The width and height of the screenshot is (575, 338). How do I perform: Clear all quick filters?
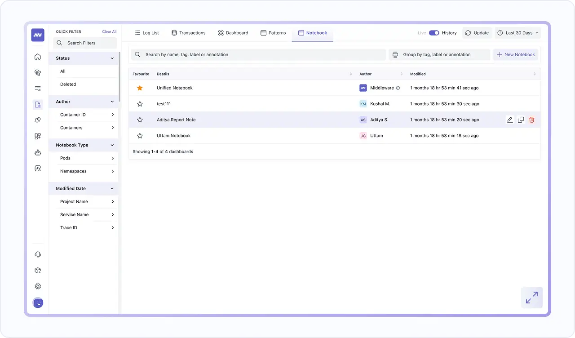[109, 31]
